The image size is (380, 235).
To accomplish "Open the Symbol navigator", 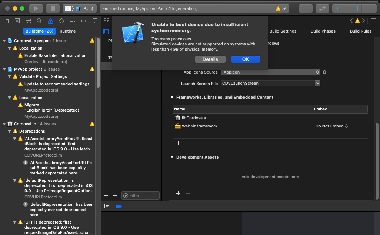I will pos(29,21).
